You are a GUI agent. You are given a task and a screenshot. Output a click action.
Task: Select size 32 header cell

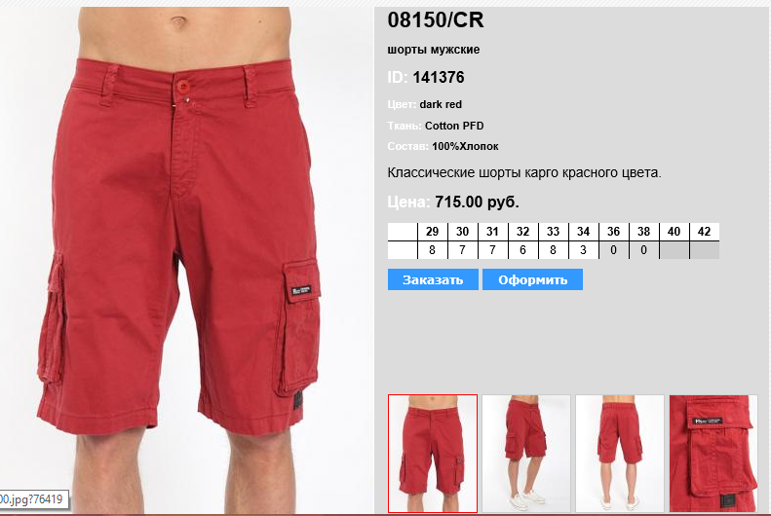(x=522, y=232)
